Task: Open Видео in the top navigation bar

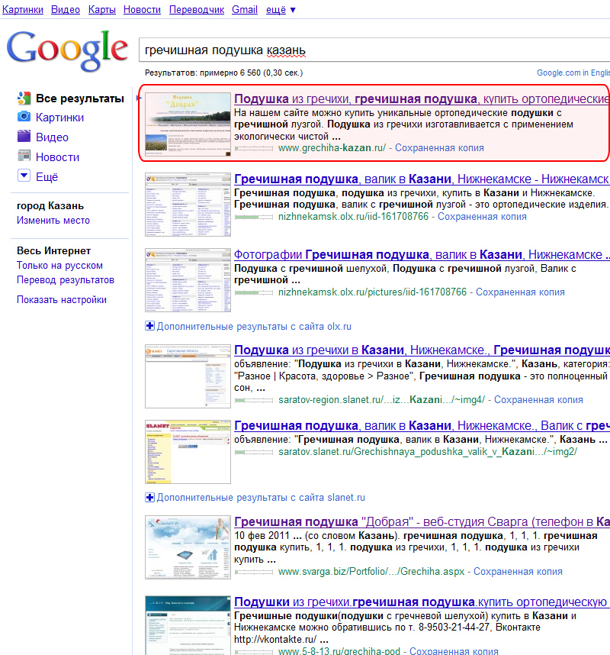Action: click(66, 9)
